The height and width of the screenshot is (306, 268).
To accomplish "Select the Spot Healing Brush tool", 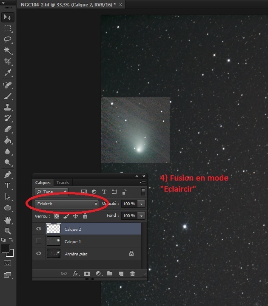I will tap(8, 85).
